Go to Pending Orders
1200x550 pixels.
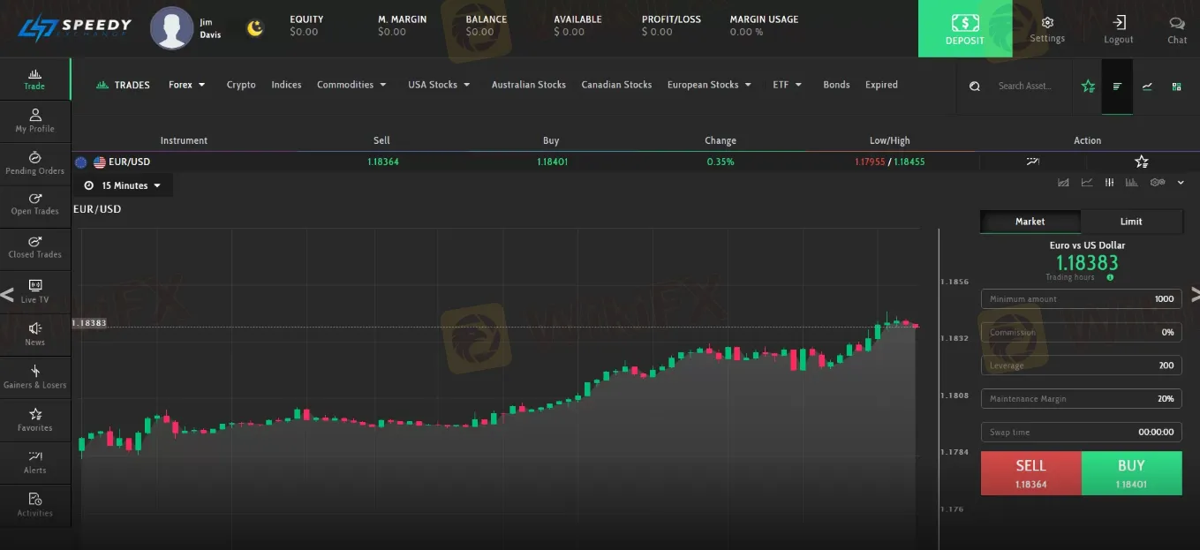coord(34,163)
